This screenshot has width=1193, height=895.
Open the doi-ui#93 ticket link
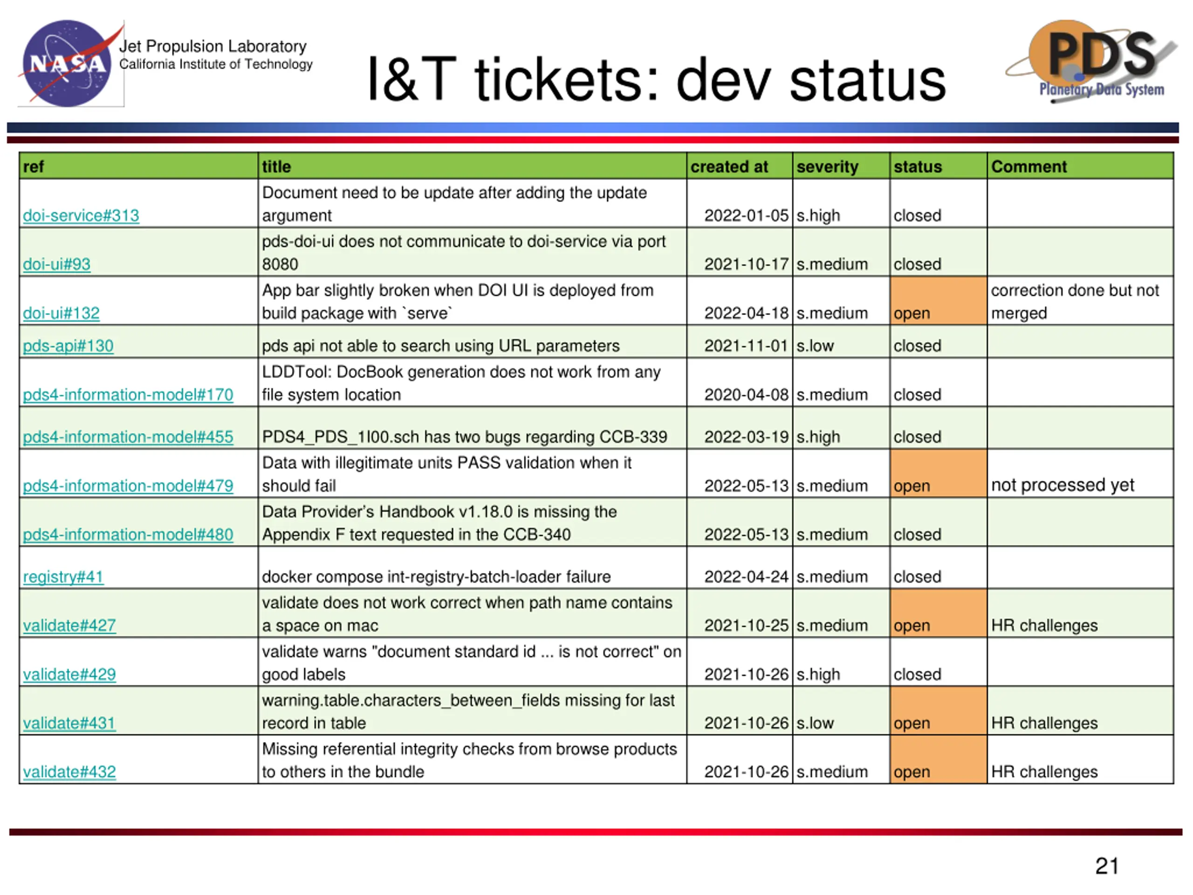[x=57, y=264]
